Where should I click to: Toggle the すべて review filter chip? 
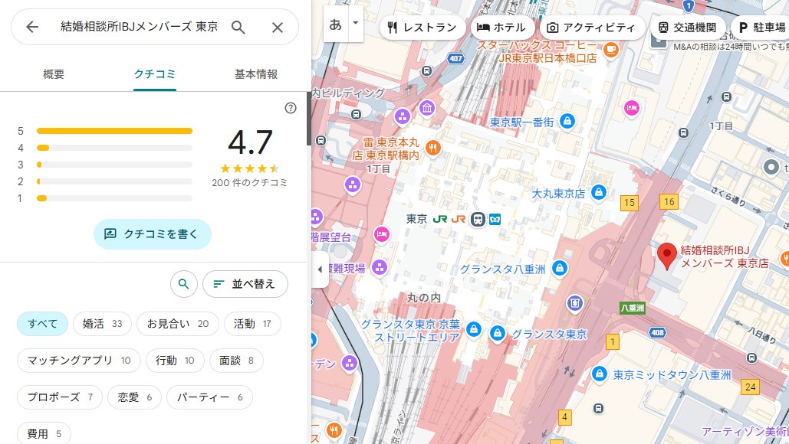pos(42,324)
